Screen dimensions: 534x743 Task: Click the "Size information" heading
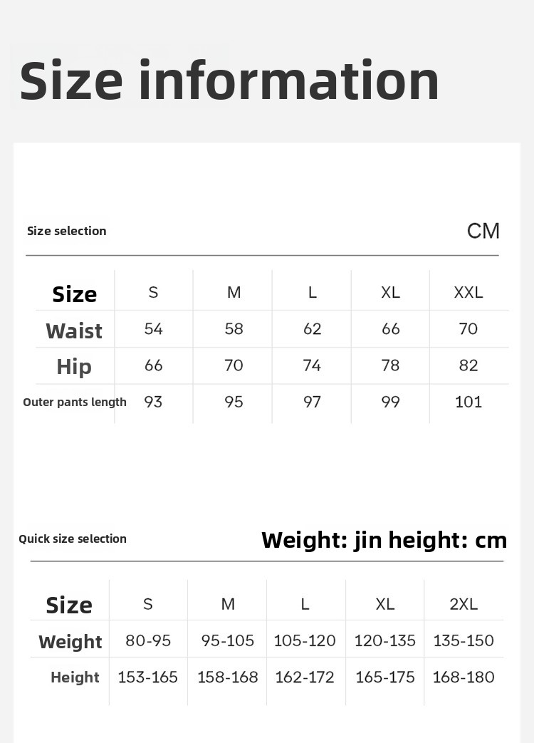coord(229,80)
